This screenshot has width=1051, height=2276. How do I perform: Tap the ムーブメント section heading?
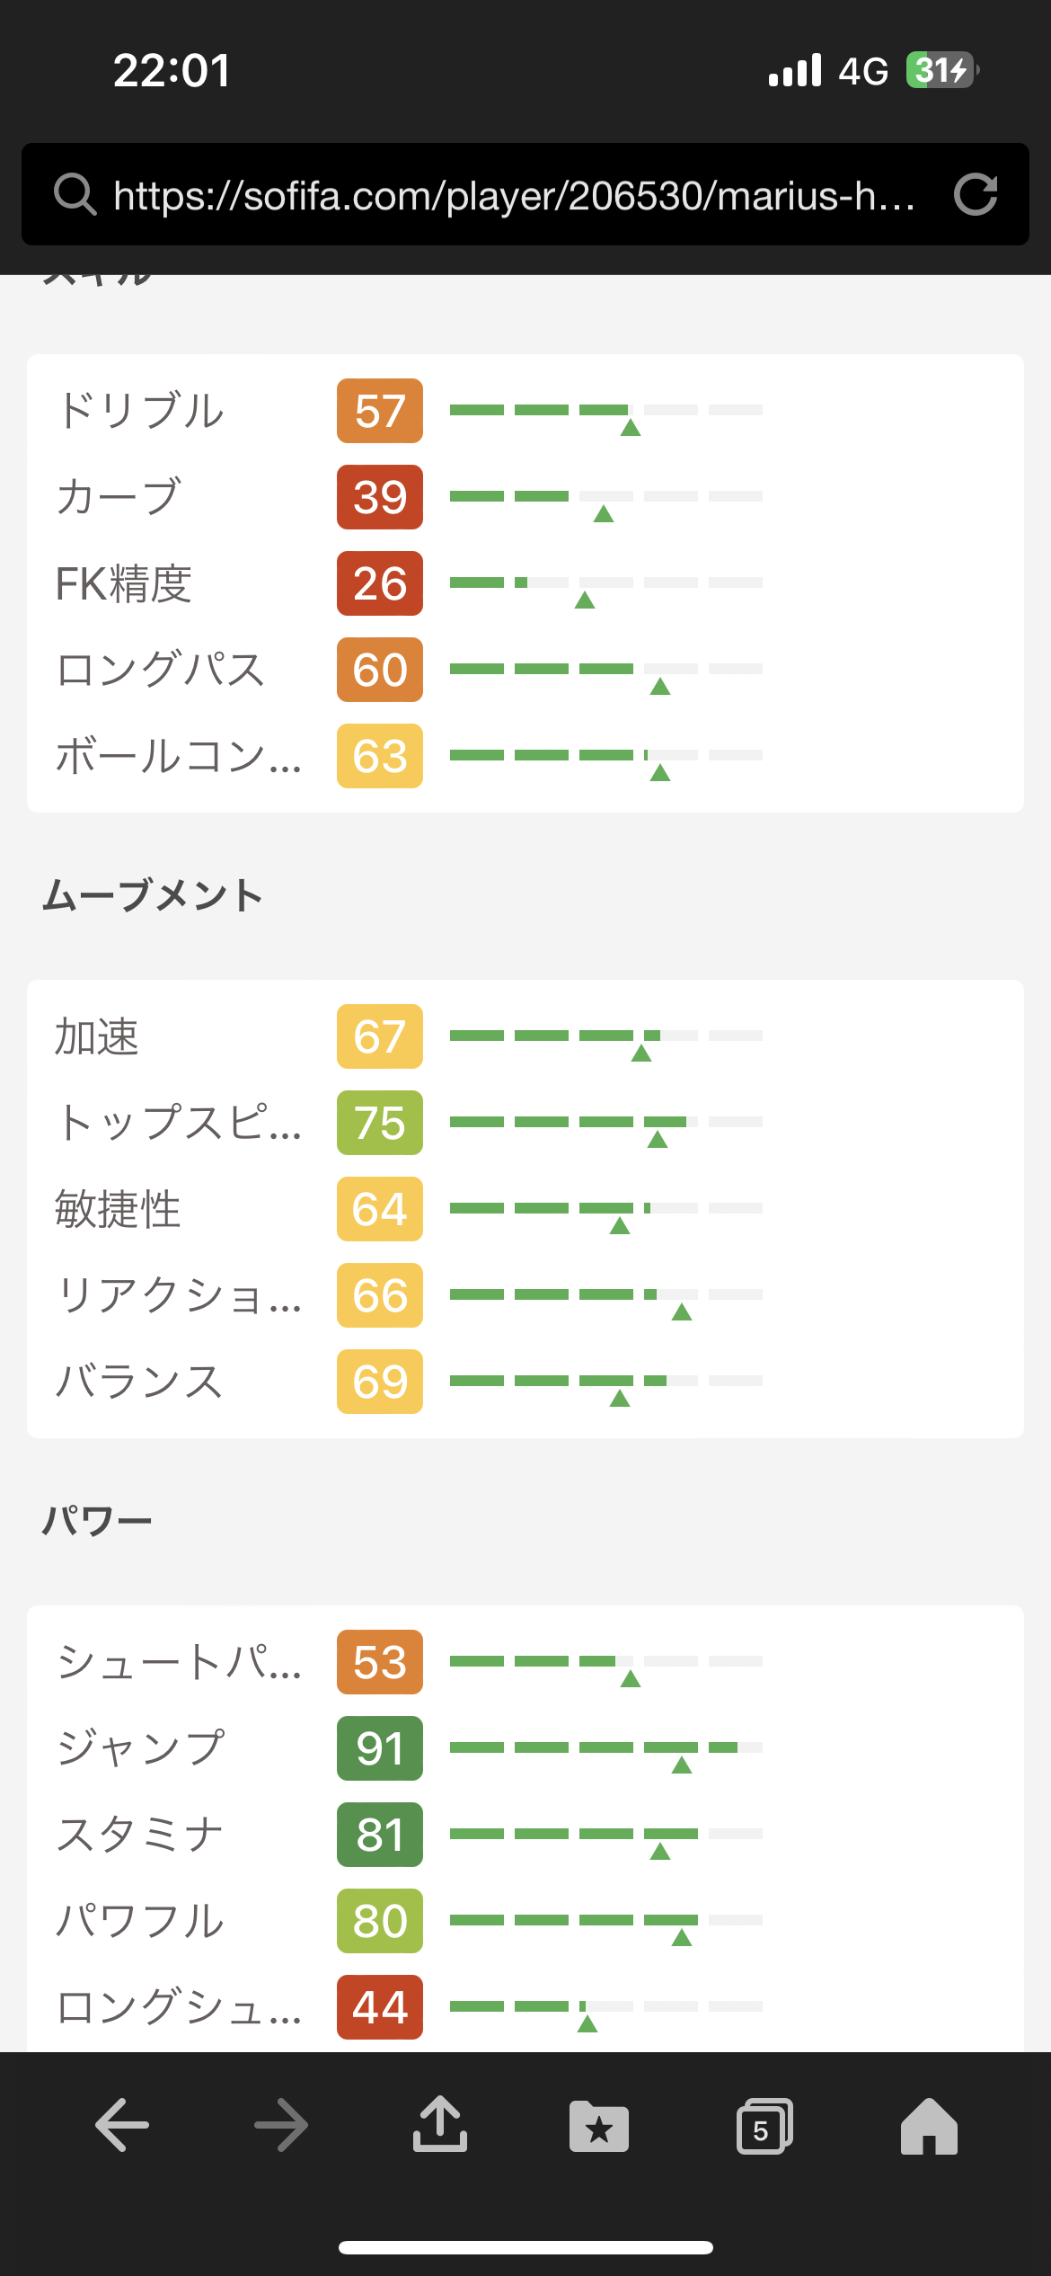coord(153,896)
